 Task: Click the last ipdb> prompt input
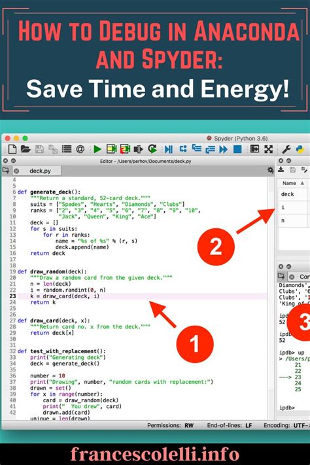pyautogui.click(x=287, y=407)
